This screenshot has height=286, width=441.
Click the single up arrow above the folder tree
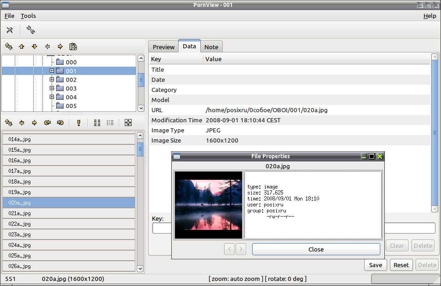coord(22,46)
